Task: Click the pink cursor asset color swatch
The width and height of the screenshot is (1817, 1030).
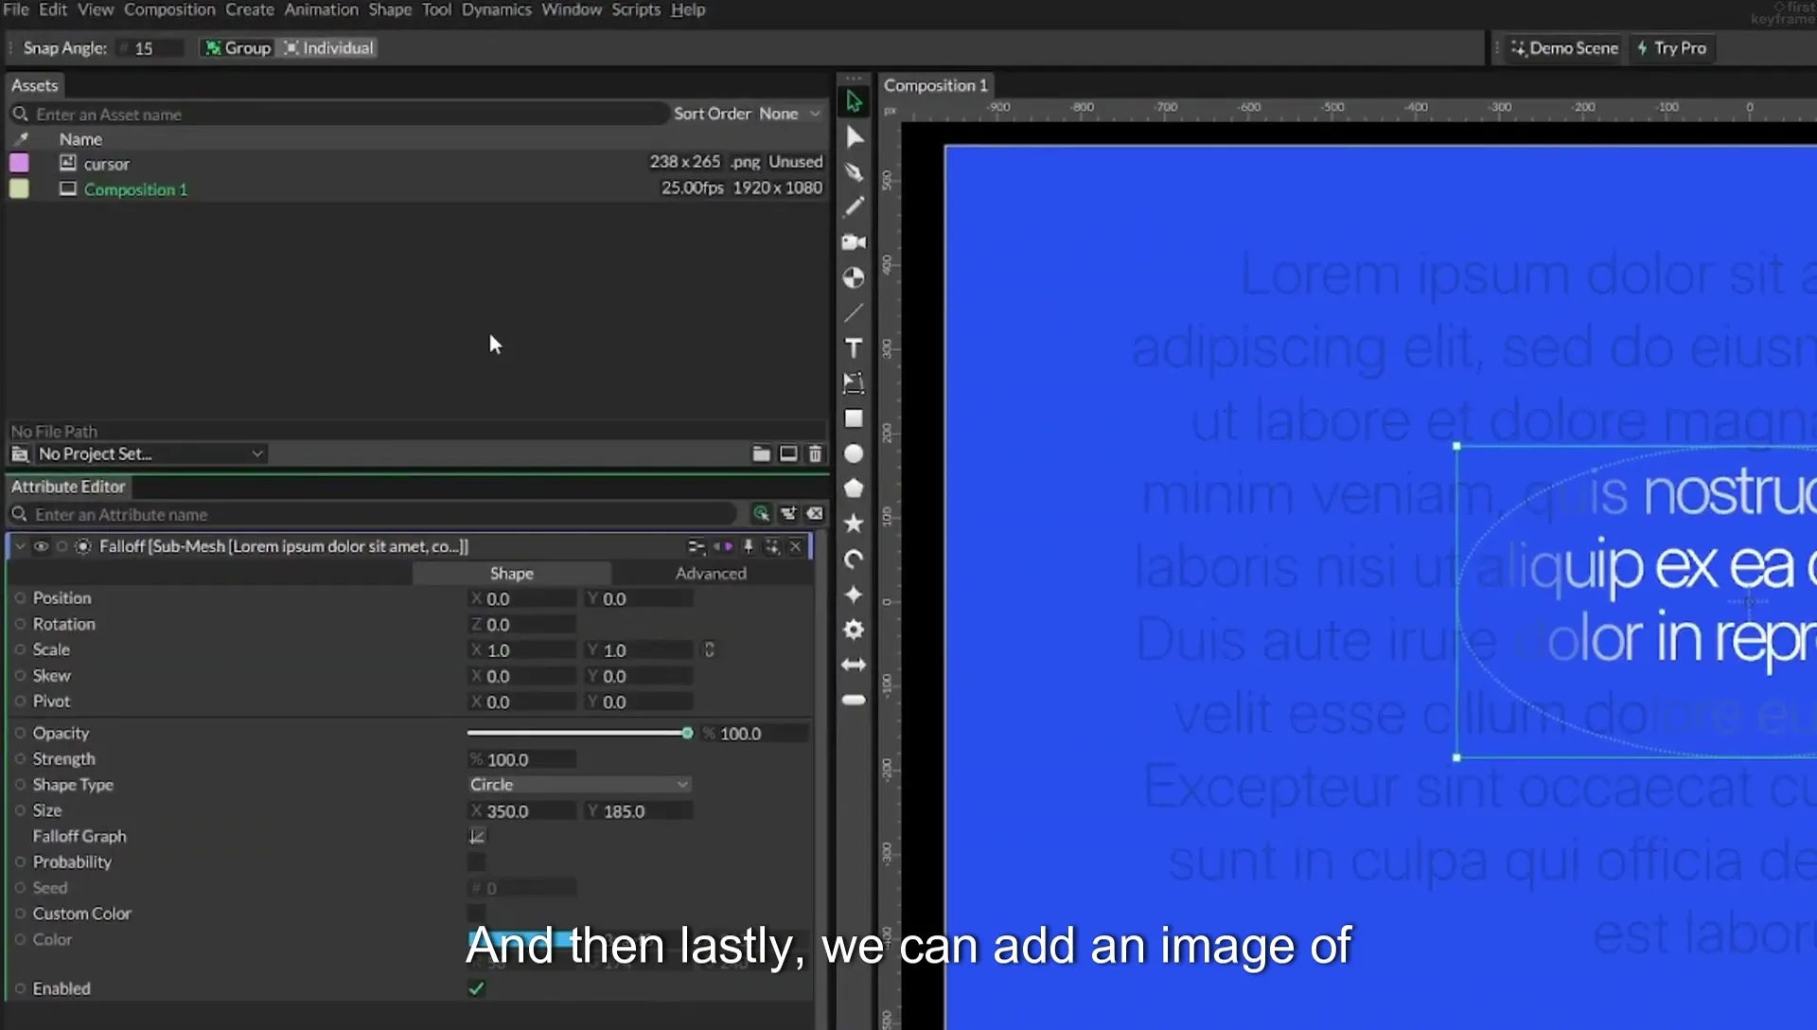Action: click(19, 163)
